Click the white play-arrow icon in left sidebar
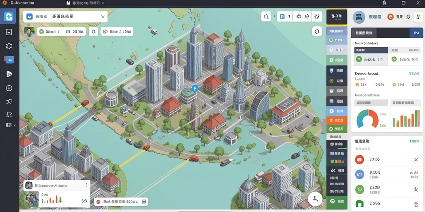 click(9, 74)
